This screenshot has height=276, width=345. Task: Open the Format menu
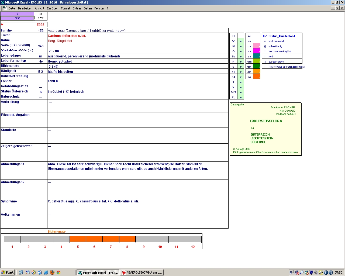65,8
